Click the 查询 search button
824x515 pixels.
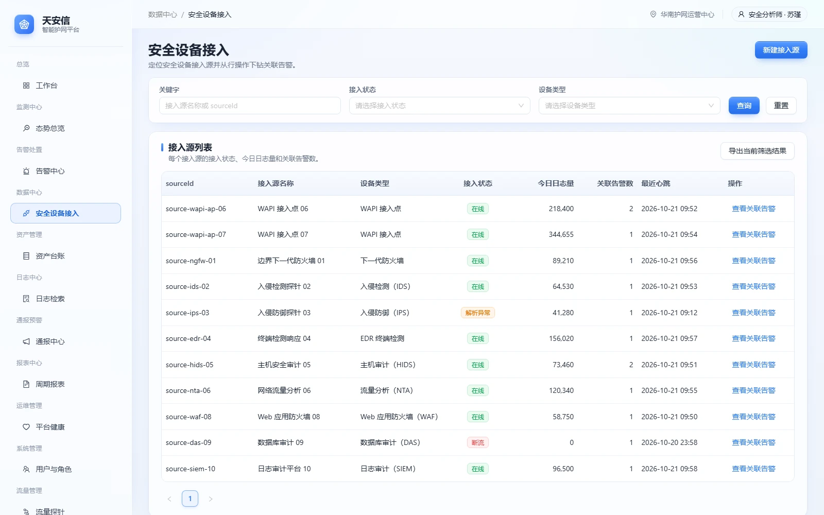pos(744,106)
